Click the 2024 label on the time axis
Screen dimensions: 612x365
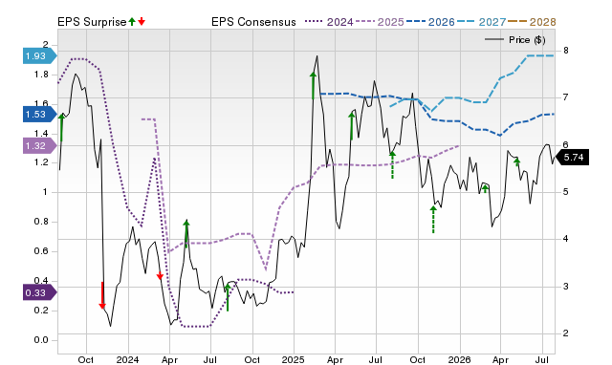point(127,359)
